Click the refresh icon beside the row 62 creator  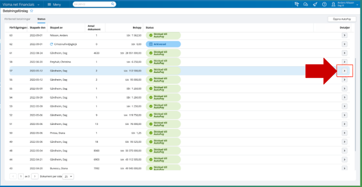(x=52, y=44)
